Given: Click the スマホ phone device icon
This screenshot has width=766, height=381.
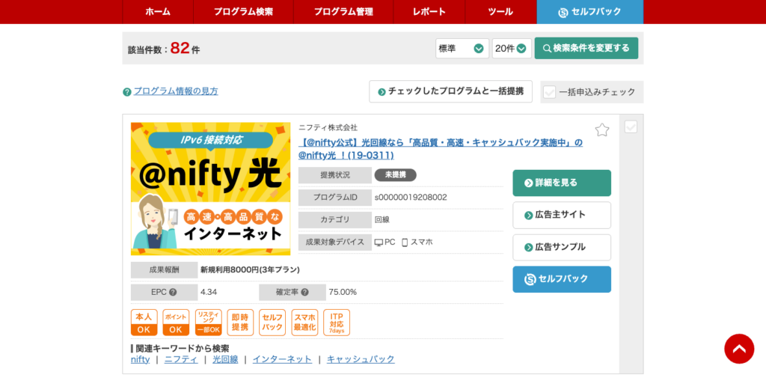Looking at the screenshot, I should point(405,242).
